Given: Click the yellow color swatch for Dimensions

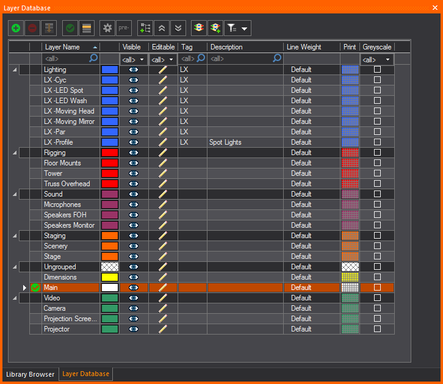Looking at the screenshot, I should click(x=110, y=277).
